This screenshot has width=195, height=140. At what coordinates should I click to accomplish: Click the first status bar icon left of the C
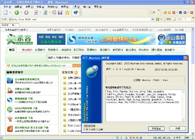point(117,138)
